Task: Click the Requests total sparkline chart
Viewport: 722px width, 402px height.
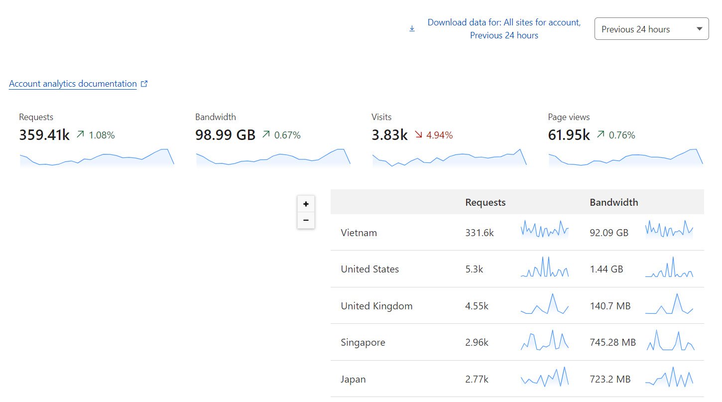Action: click(x=97, y=157)
